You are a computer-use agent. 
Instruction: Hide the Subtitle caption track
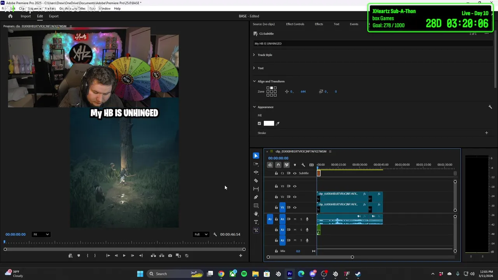295,173
